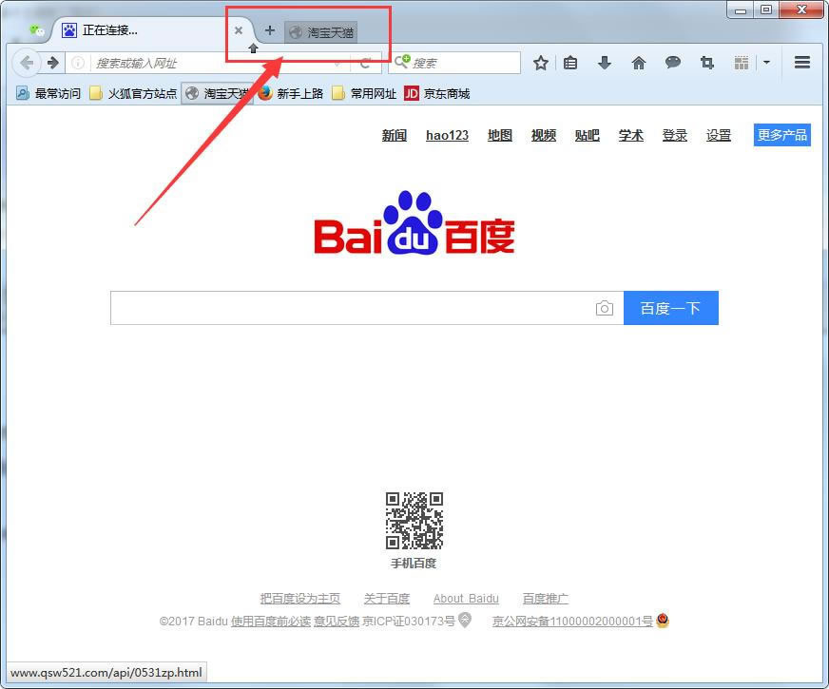Open 使用百度前必读 link
The height and width of the screenshot is (689, 829).
tap(271, 622)
